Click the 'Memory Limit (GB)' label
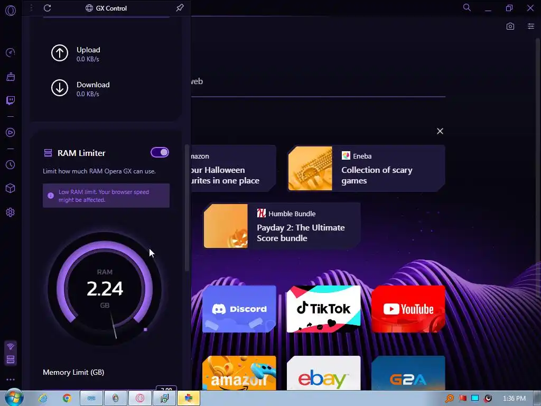541x406 pixels. 73,372
